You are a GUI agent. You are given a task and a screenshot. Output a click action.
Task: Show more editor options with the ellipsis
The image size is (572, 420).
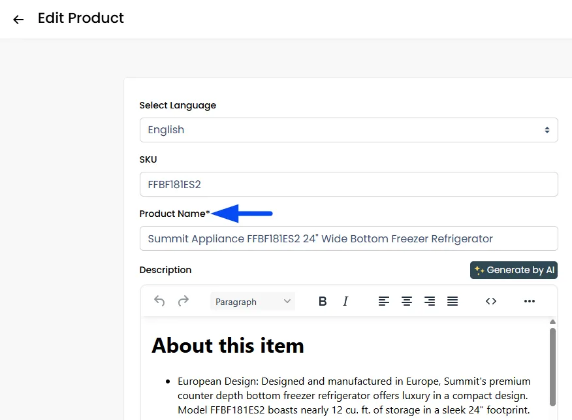point(530,301)
